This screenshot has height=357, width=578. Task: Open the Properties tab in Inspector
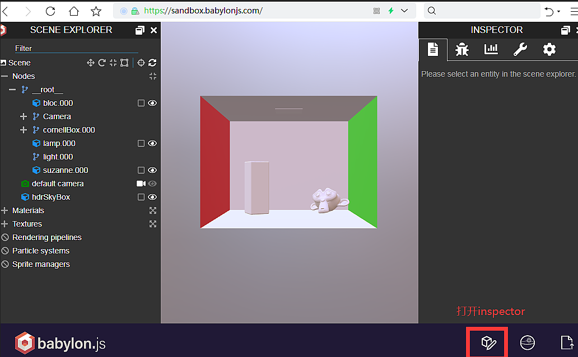point(432,49)
